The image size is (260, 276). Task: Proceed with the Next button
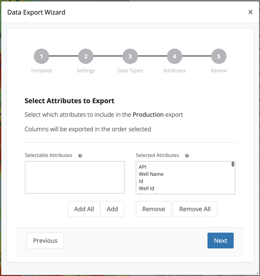pyautogui.click(x=221, y=241)
